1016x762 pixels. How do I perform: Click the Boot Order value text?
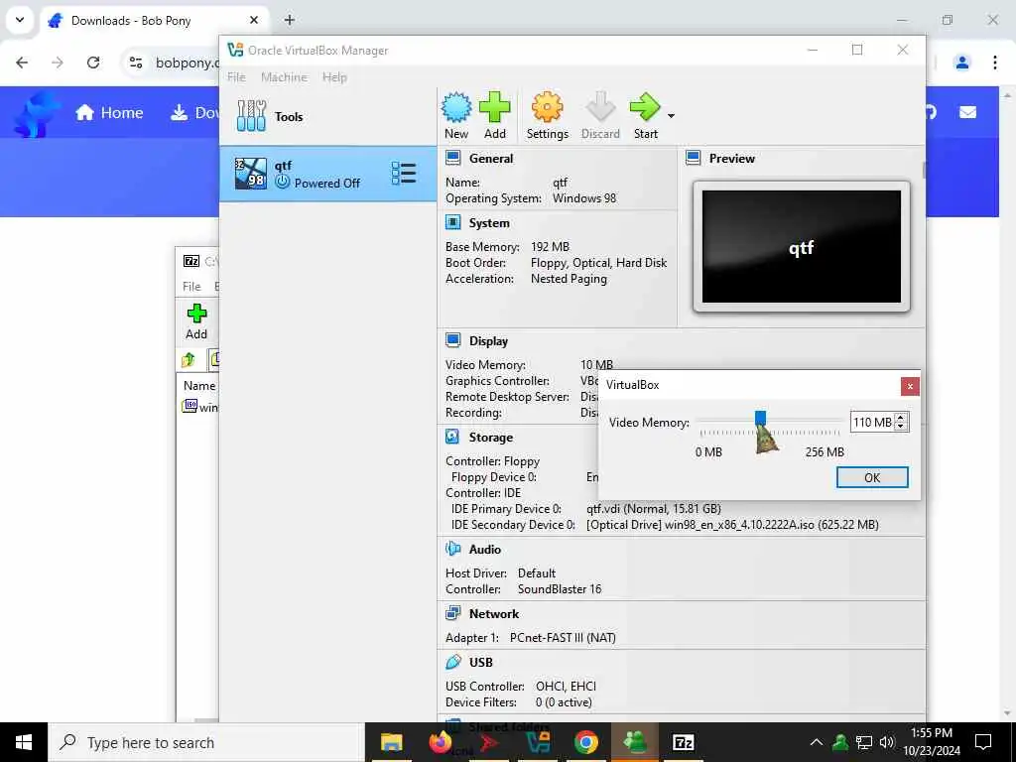598,263
